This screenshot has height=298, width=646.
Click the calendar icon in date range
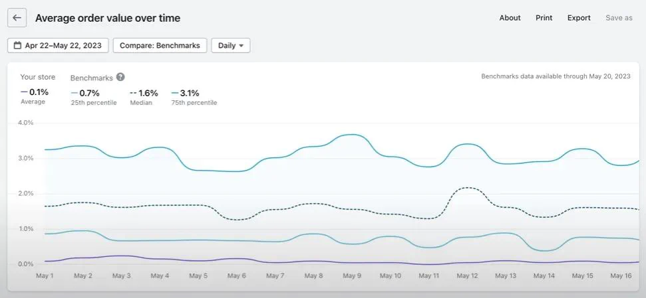click(x=17, y=45)
